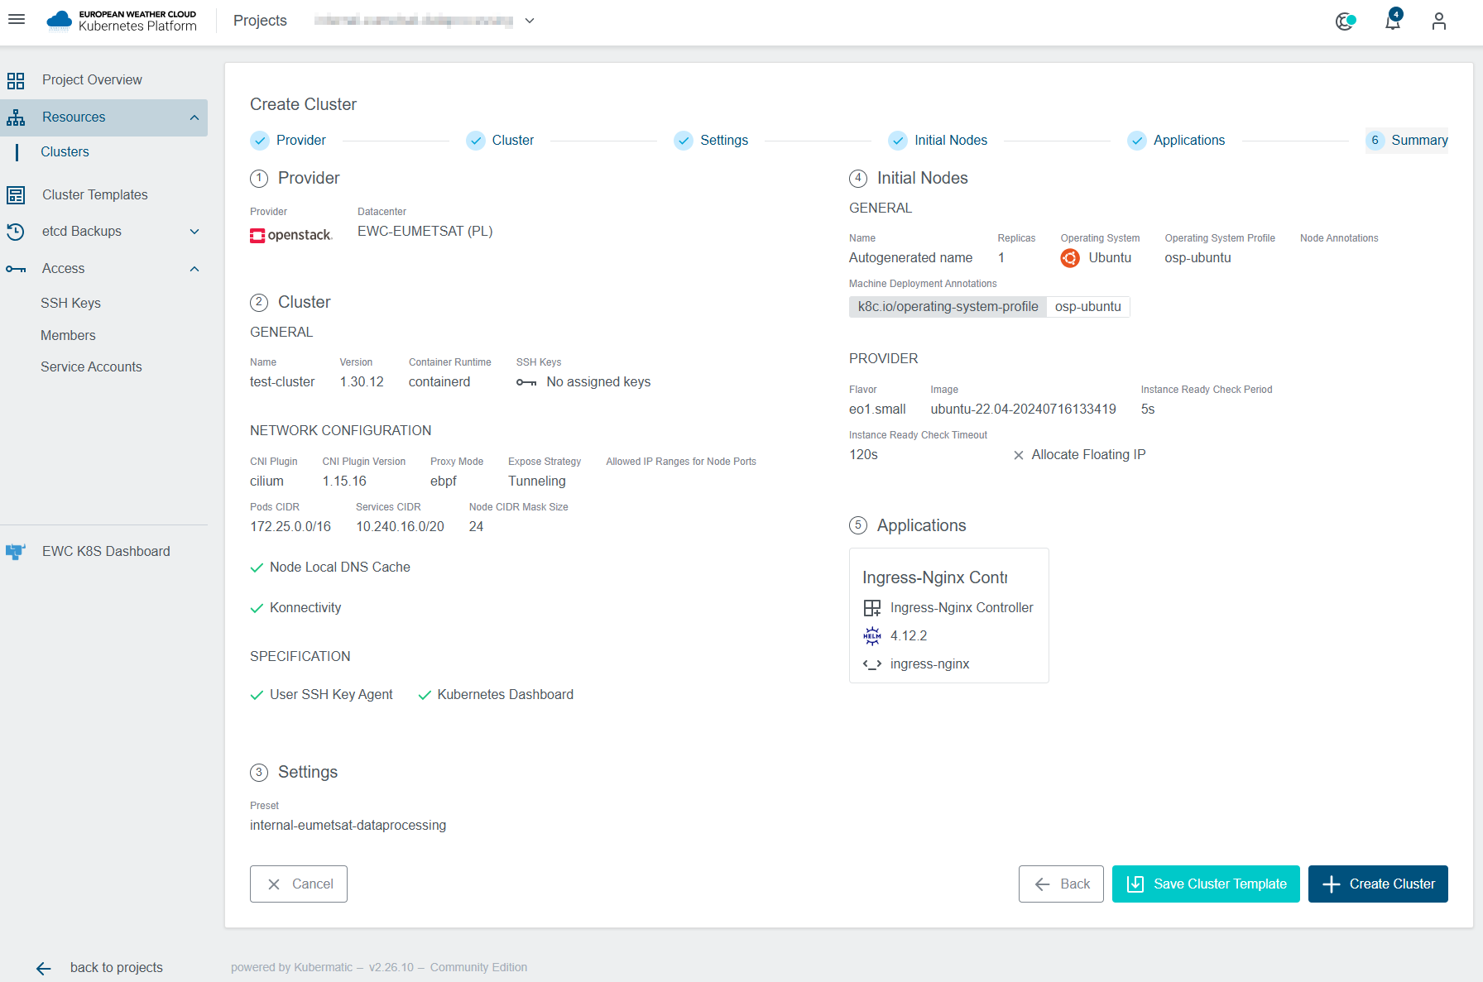This screenshot has width=1483, height=982.
Task: Click the preset internal-eumetsat-dataprocessing
Action: pos(348,826)
